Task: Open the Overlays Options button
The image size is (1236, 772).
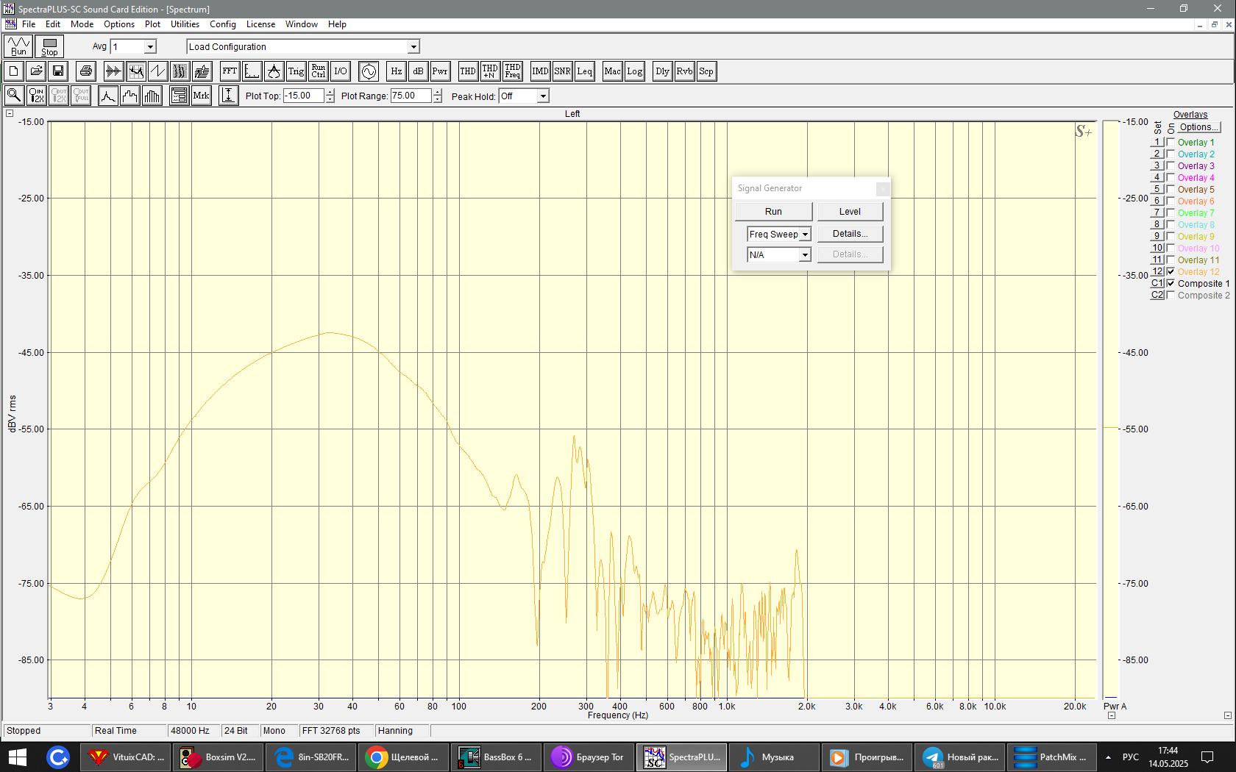Action: point(1199,127)
